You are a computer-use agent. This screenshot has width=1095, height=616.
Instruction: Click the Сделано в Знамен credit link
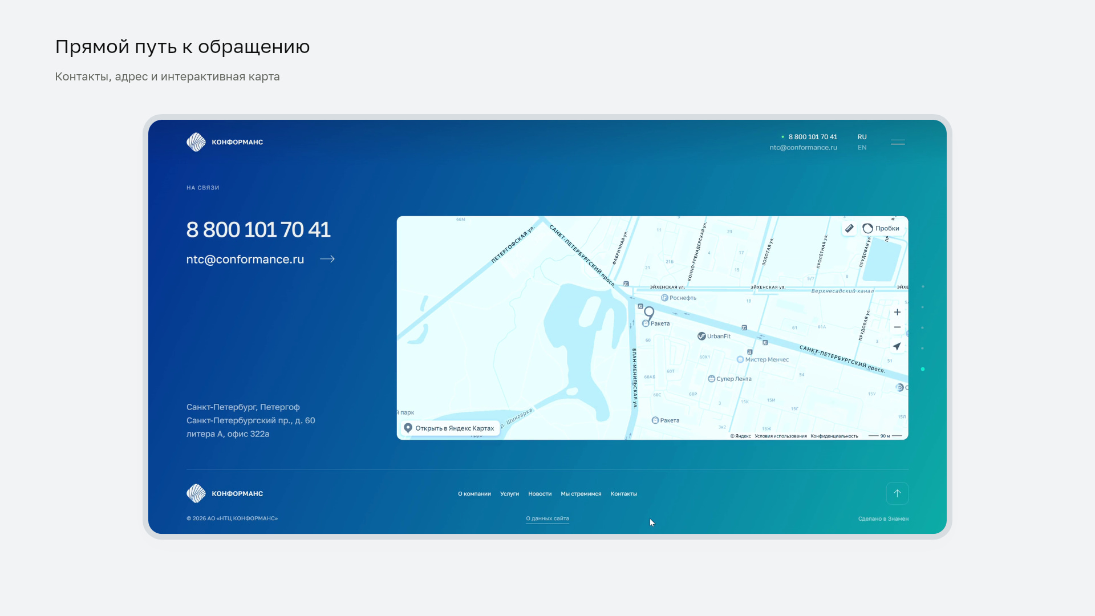(883, 519)
